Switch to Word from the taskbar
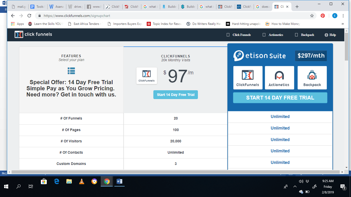Viewport: 351px width, 197px height. (119, 182)
